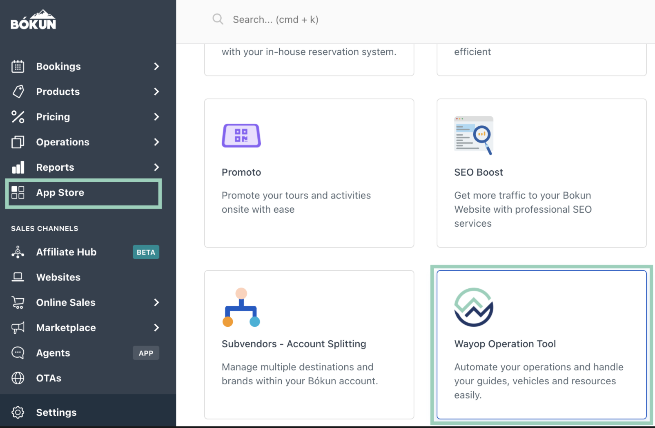Click the search magnifier icon
Viewport: 655px width, 428px height.
click(218, 19)
